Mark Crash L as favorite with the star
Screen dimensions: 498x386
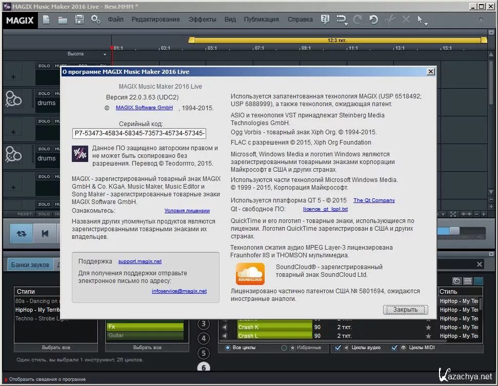click(x=428, y=336)
